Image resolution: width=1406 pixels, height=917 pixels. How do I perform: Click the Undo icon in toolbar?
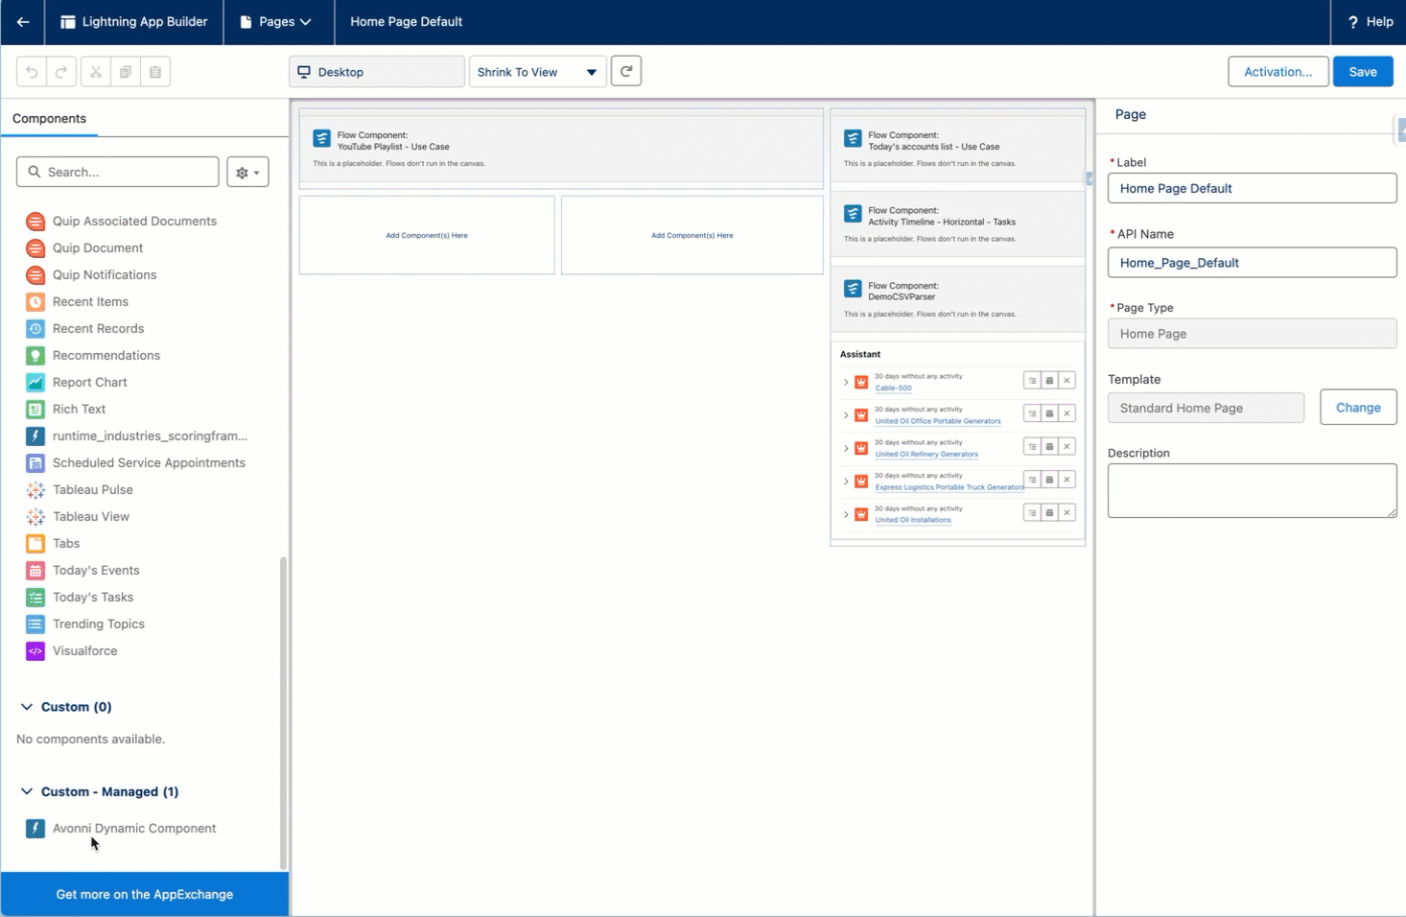coord(32,72)
